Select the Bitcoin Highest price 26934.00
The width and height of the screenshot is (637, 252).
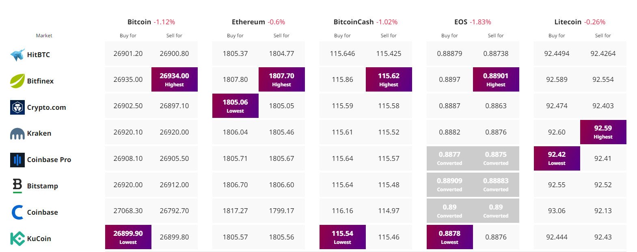(174, 79)
